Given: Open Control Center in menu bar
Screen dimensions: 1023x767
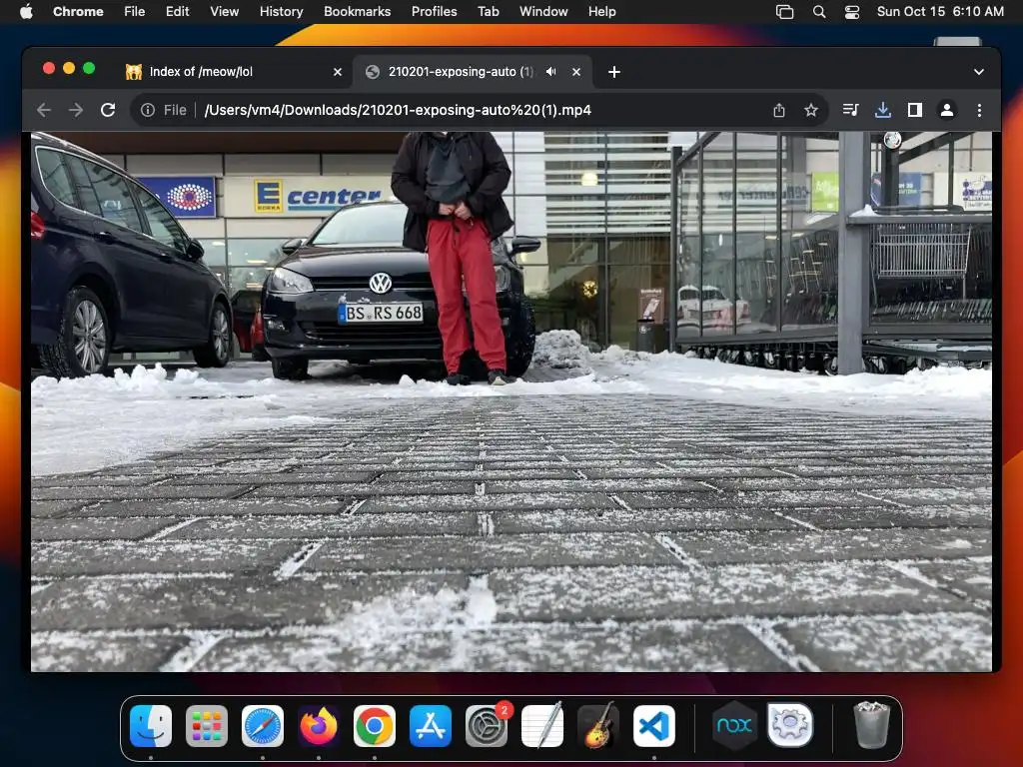Looking at the screenshot, I should pyautogui.click(x=852, y=12).
